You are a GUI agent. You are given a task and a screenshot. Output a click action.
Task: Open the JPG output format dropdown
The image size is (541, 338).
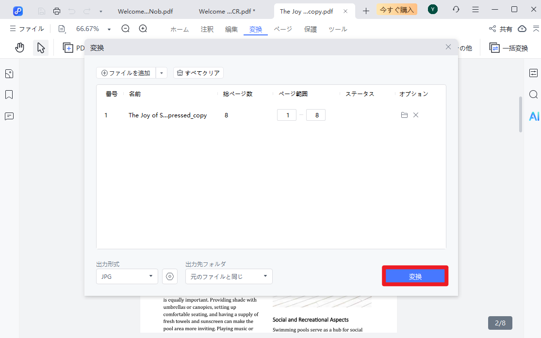(127, 276)
